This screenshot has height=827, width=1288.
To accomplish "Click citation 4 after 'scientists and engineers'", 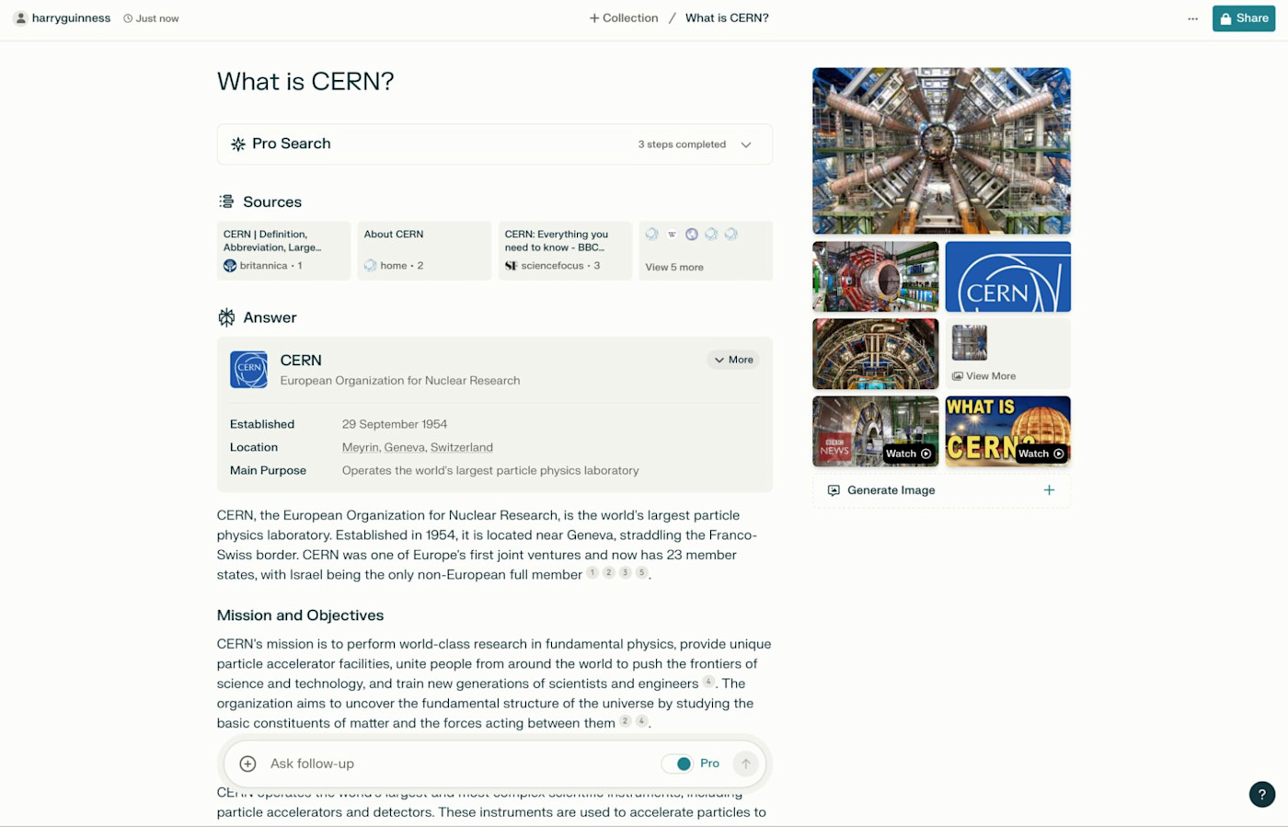I will 708,682.
